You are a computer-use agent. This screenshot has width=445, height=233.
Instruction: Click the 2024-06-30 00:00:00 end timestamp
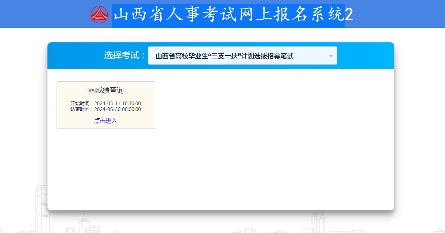118,110
